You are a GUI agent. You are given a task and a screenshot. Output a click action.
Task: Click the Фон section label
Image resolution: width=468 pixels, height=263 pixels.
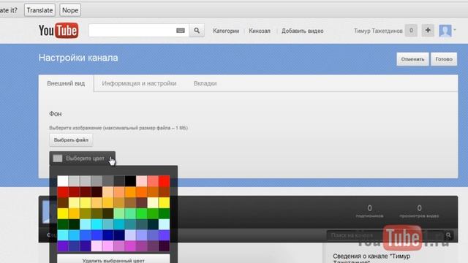click(56, 114)
